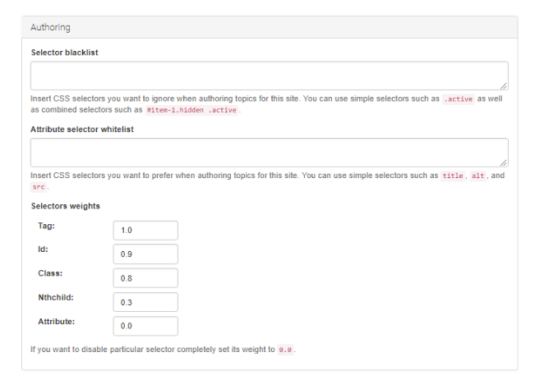Image resolution: width=535 pixels, height=380 pixels.
Task: Select the Class weight input showing 0.8
Action: (145, 278)
